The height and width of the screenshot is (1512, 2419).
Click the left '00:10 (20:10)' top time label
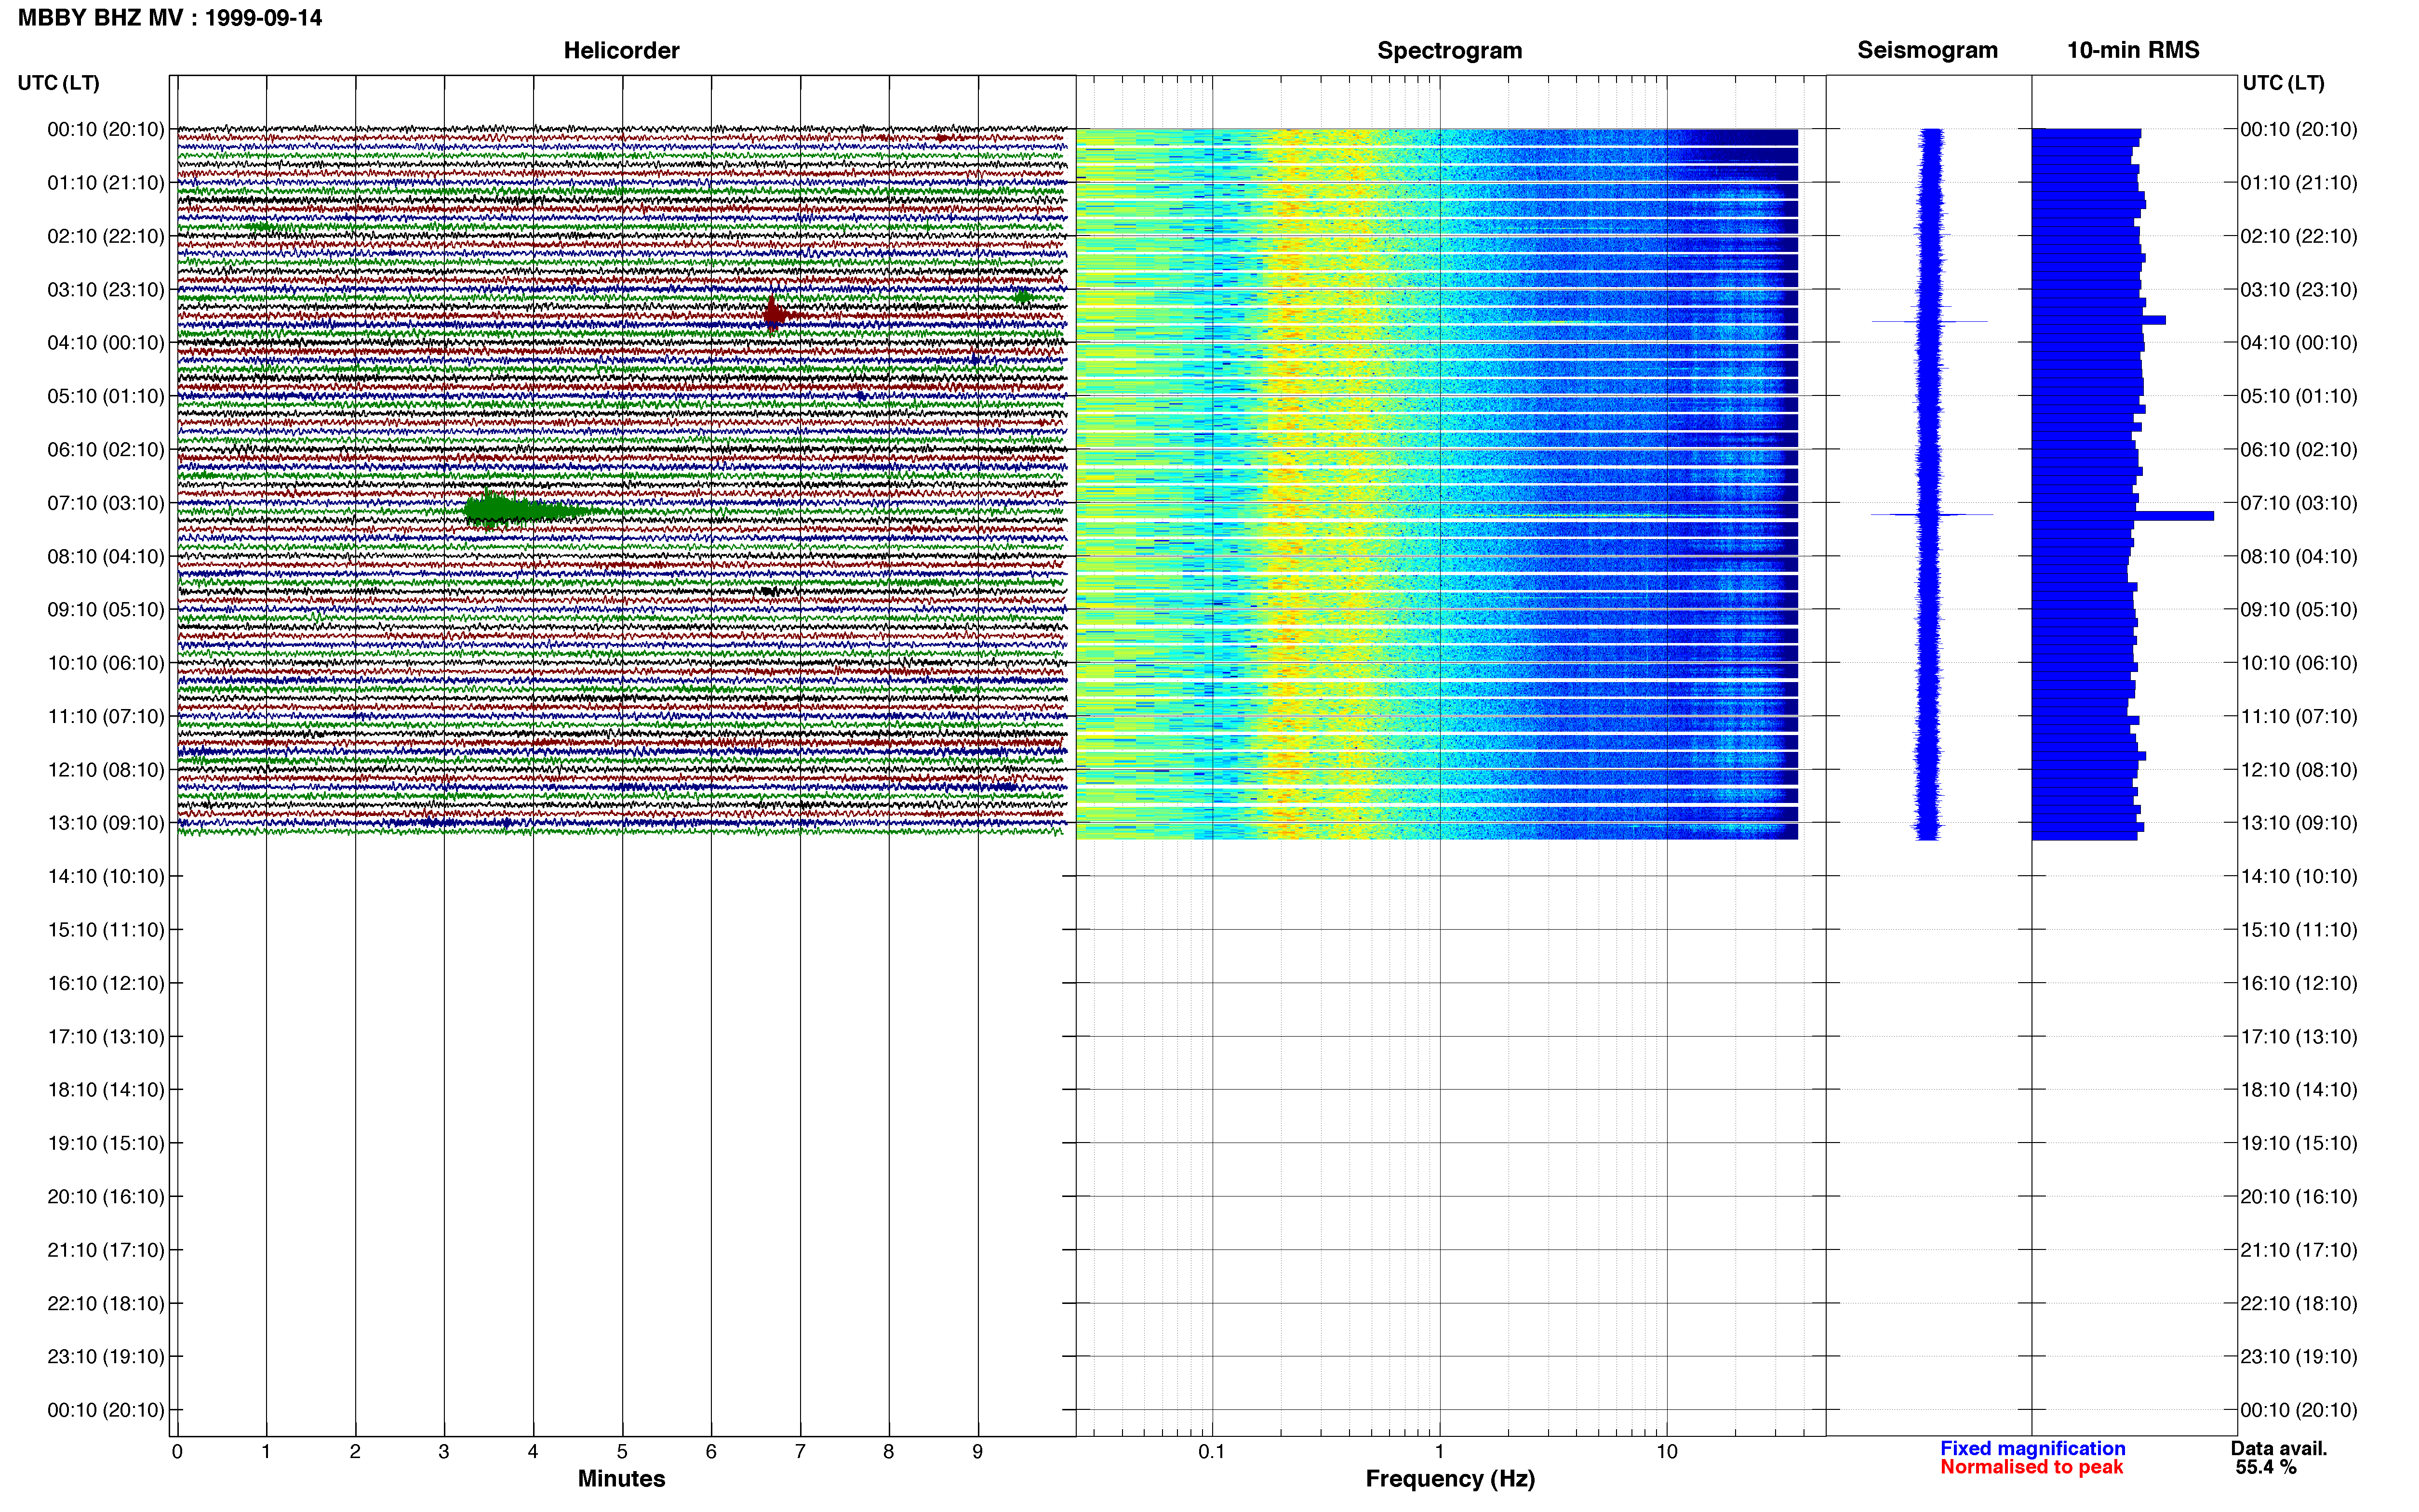point(105,129)
